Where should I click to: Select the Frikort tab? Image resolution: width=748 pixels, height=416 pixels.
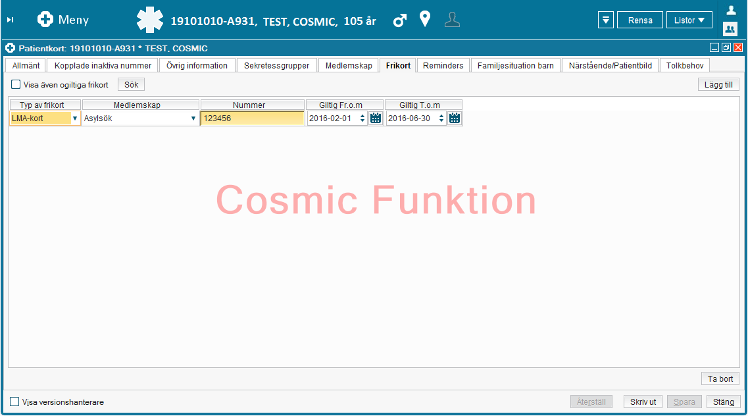click(398, 65)
